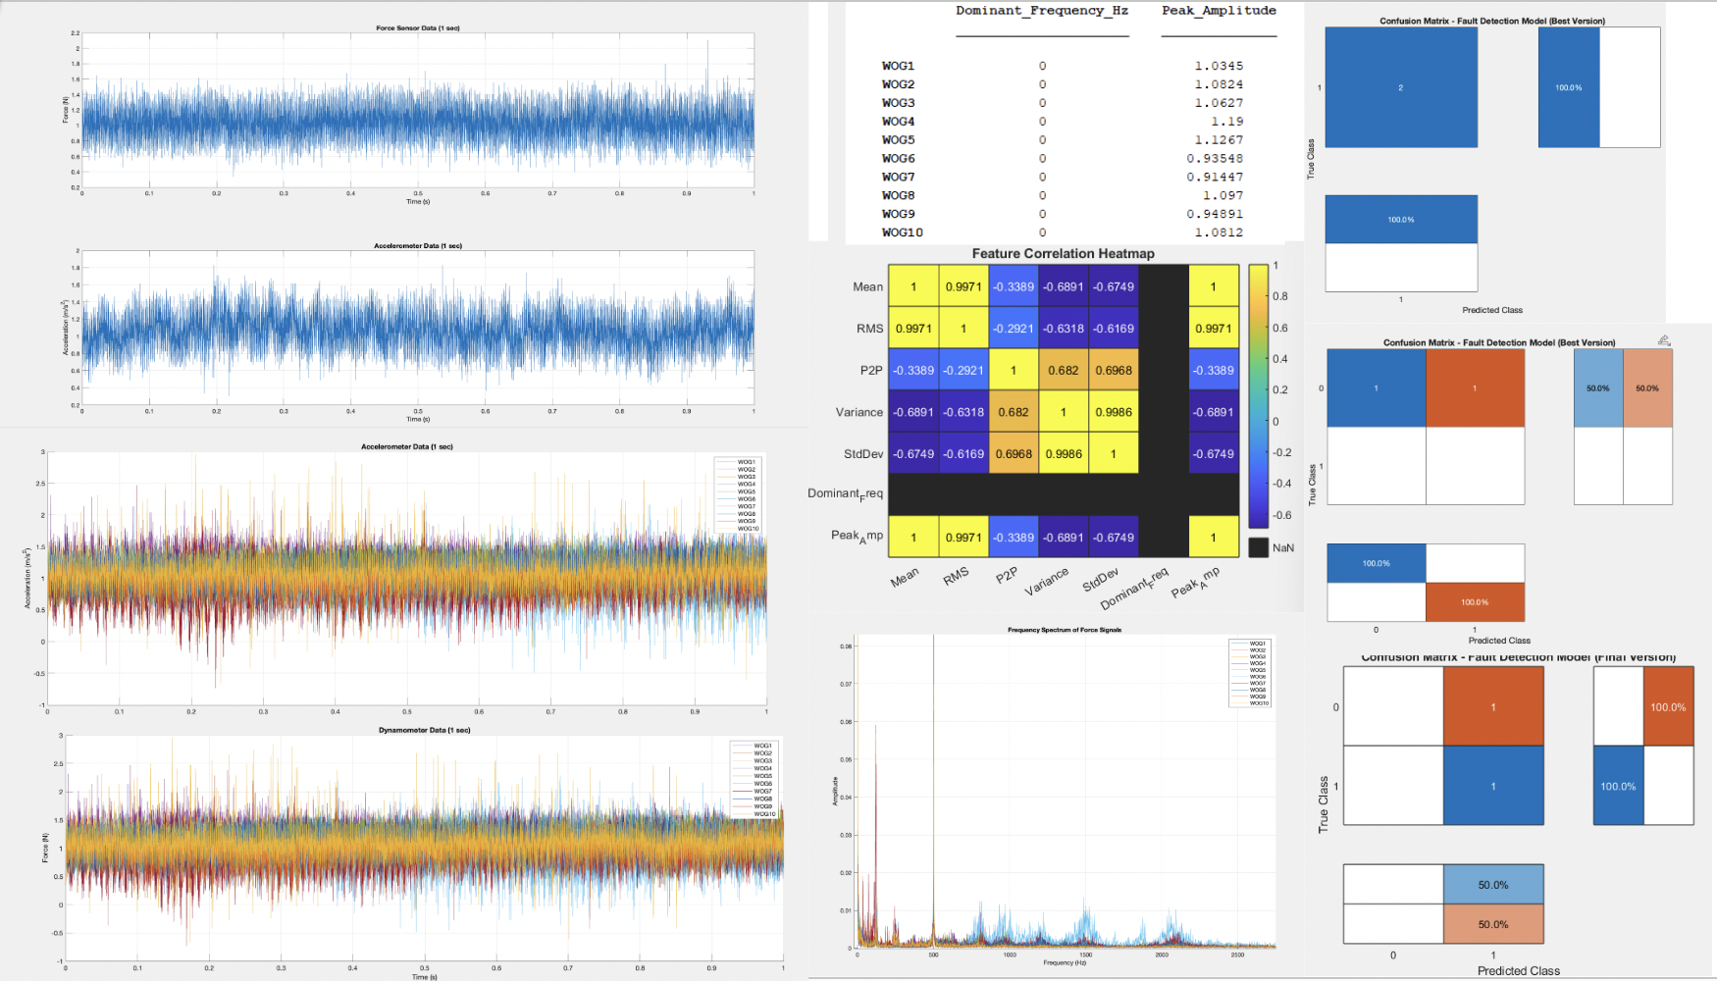Click the export icon above the confusion chart

[x=1664, y=340]
